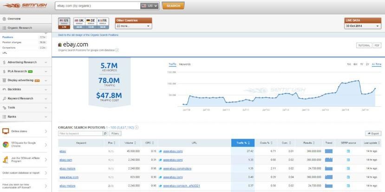Select the DE Google database flag button

[x=91, y=23]
